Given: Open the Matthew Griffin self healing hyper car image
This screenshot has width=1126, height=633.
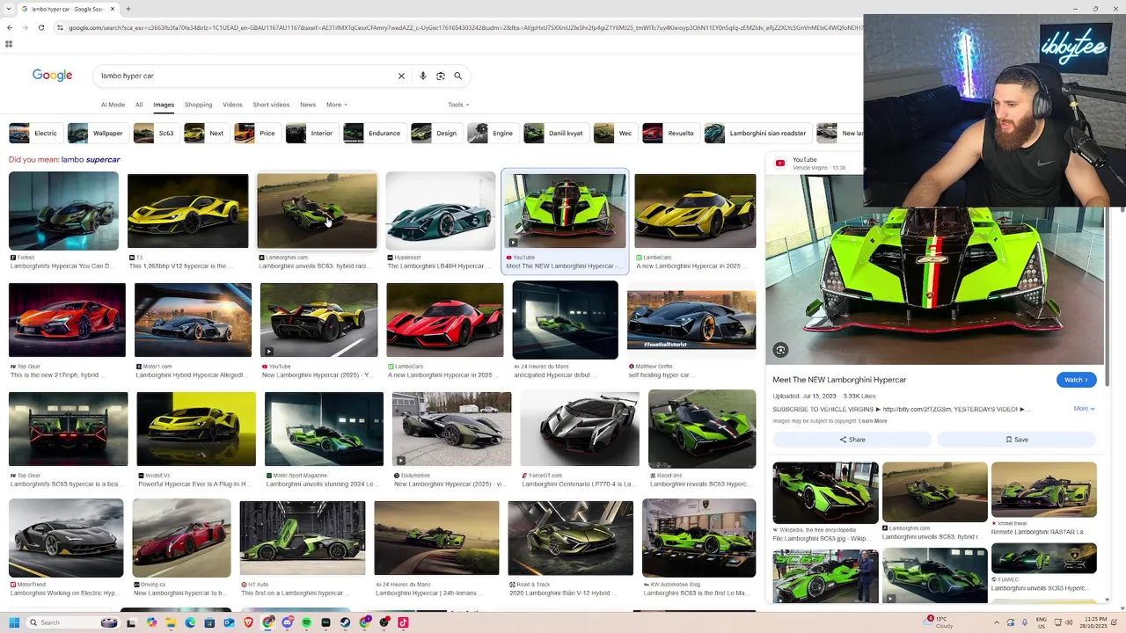Looking at the screenshot, I should pyautogui.click(x=691, y=320).
